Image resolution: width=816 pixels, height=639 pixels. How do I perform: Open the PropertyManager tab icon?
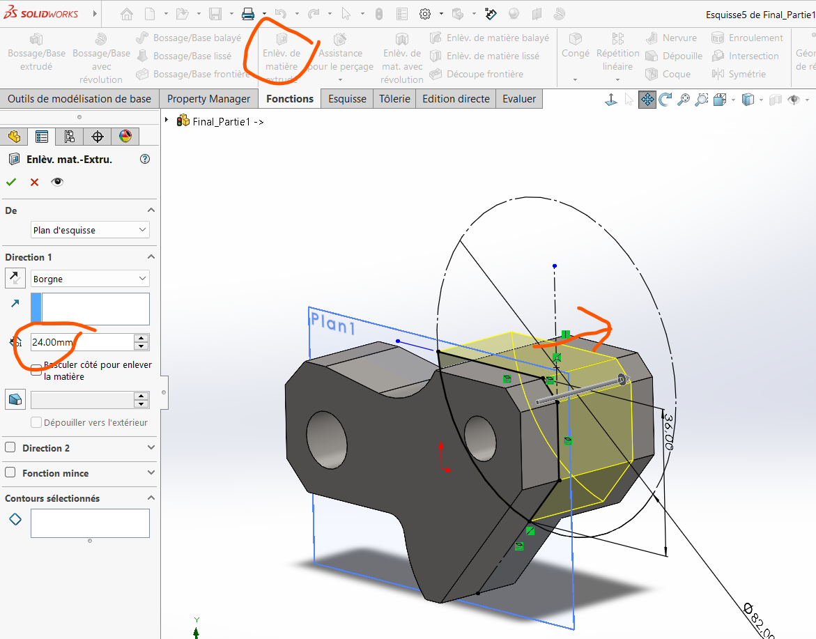tap(42, 137)
